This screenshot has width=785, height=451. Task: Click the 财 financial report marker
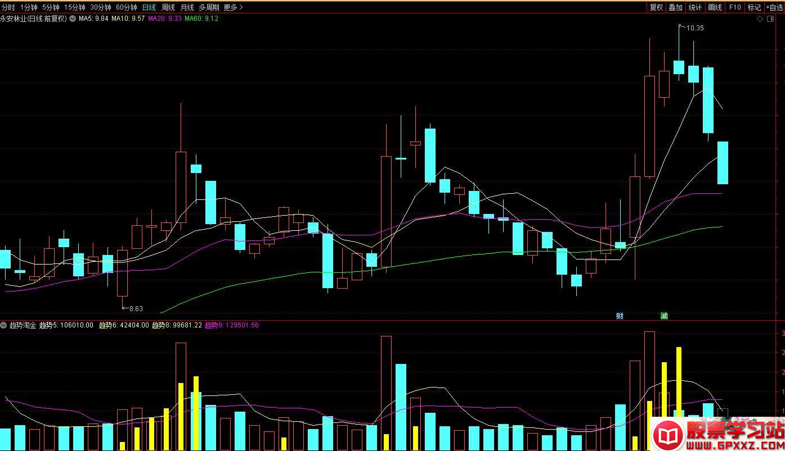click(x=620, y=316)
